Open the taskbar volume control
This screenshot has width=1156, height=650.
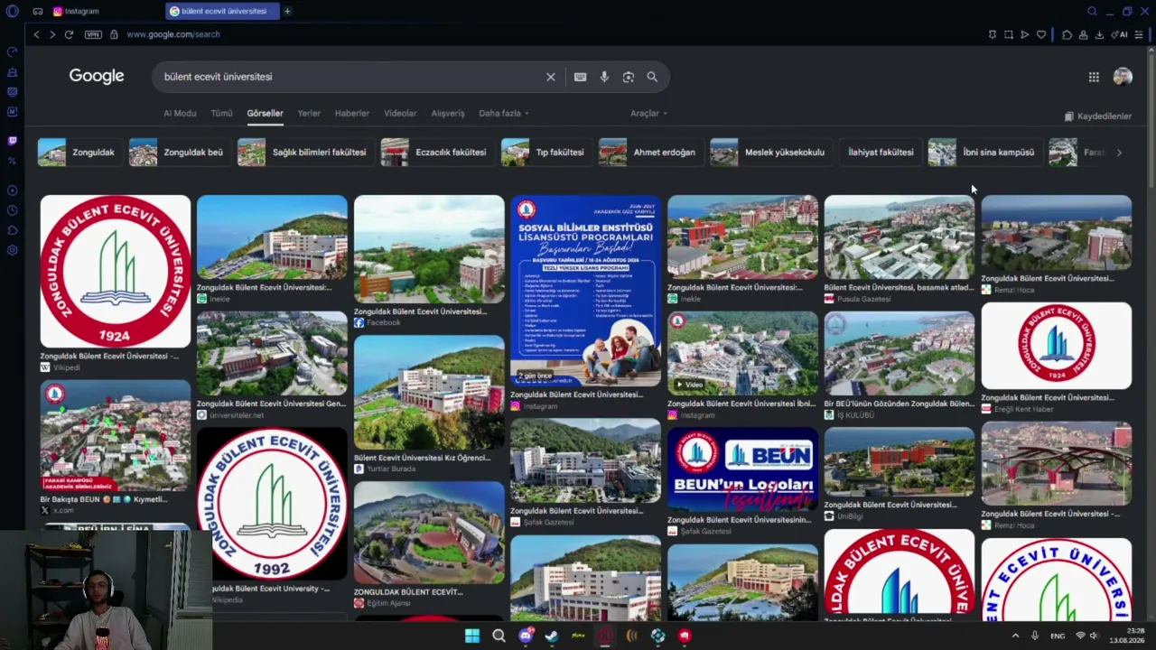pyautogui.click(x=1094, y=636)
